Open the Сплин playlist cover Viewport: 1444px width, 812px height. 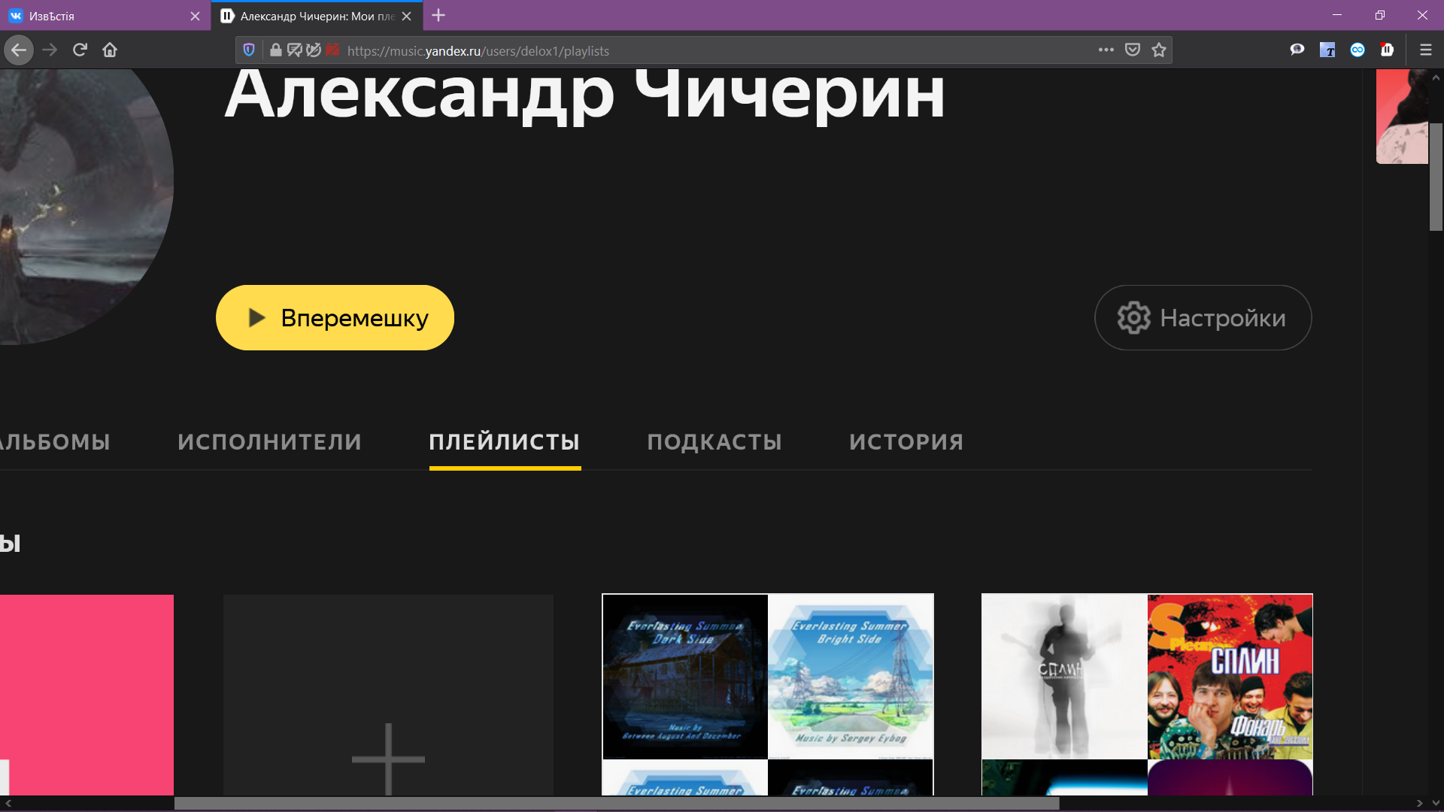pos(1147,695)
